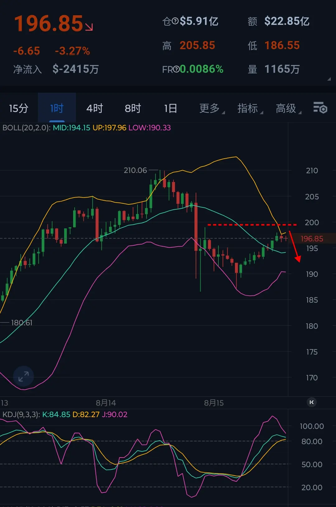Select the 1时 timeframe tab
336x507 pixels.
pyautogui.click(x=57, y=108)
